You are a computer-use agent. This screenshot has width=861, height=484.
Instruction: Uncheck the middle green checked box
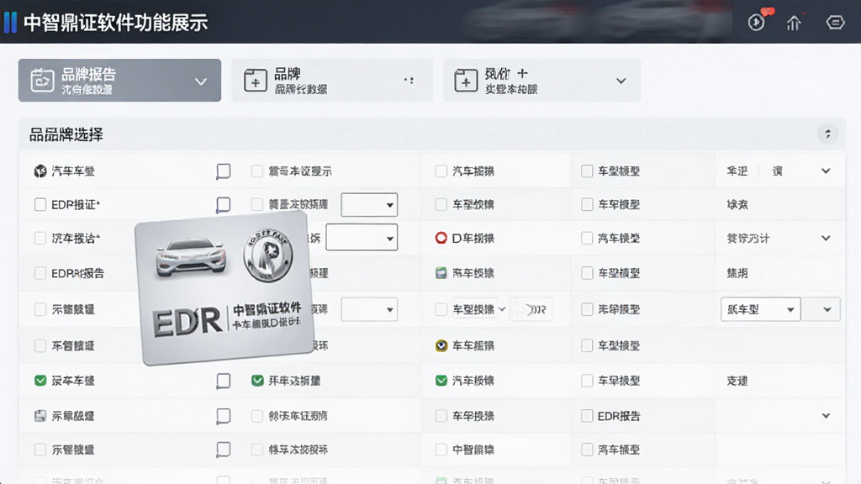tap(257, 381)
